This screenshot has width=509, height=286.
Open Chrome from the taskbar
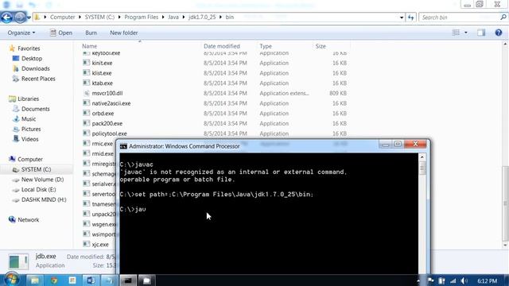[53, 280]
